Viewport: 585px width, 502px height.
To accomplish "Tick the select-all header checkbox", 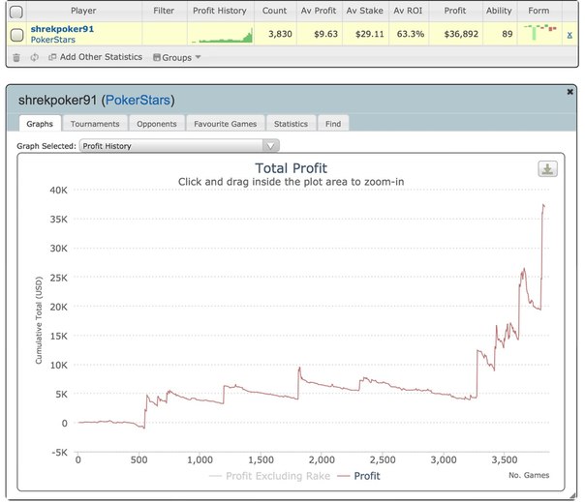I will [x=16, y=13].
